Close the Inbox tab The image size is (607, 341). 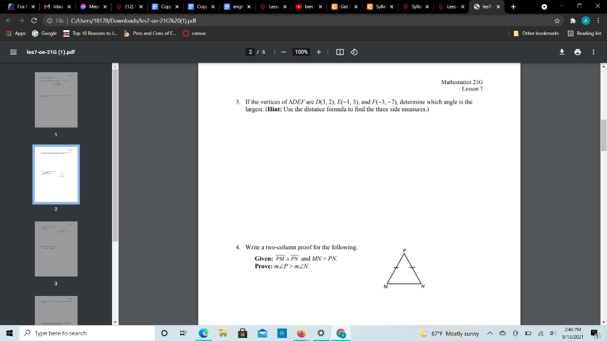[69, 7]
